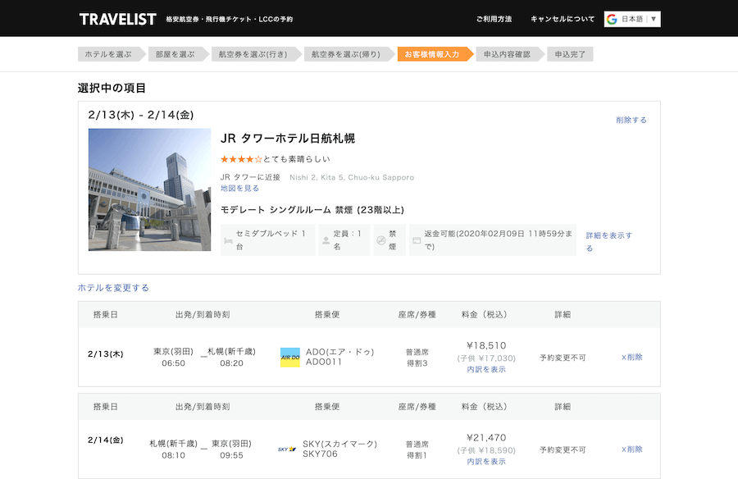The height and width of the screenshot is (479, 738).
Task: Click the 得割3 fare type
Action: point(417,363)
